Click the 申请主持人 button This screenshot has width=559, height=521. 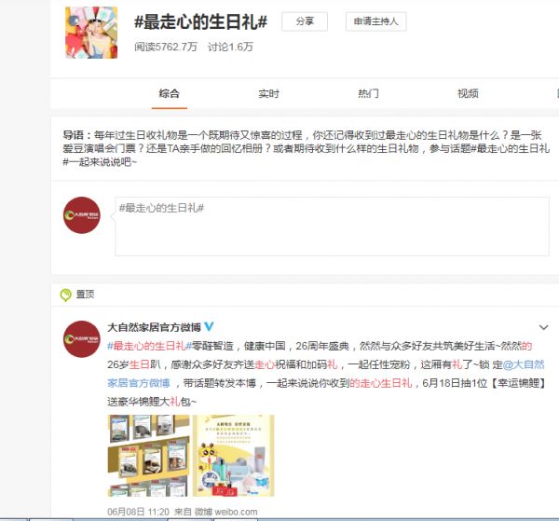[375, 21]
